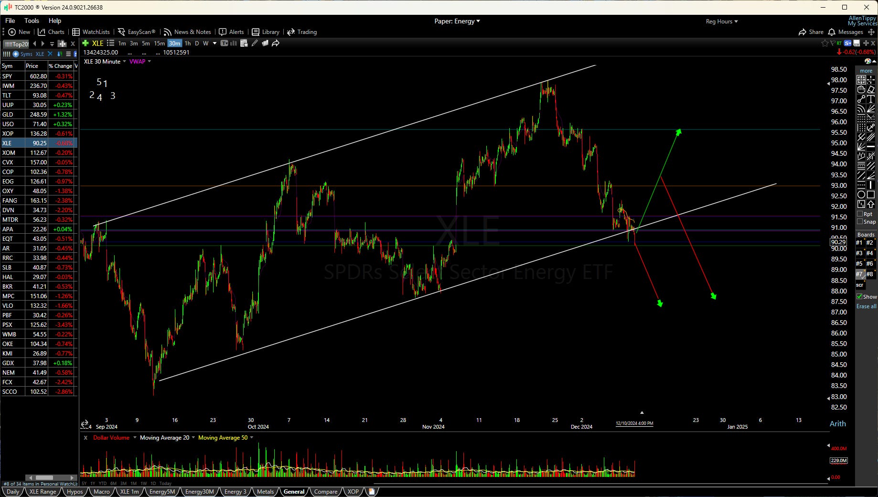The image size is (878, 497).
Task: Select the crosshair drawing tool
Action: pos(871,79)
